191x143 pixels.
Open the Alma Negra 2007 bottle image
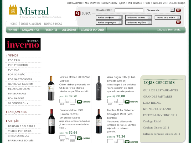click(x=99, y=88)
